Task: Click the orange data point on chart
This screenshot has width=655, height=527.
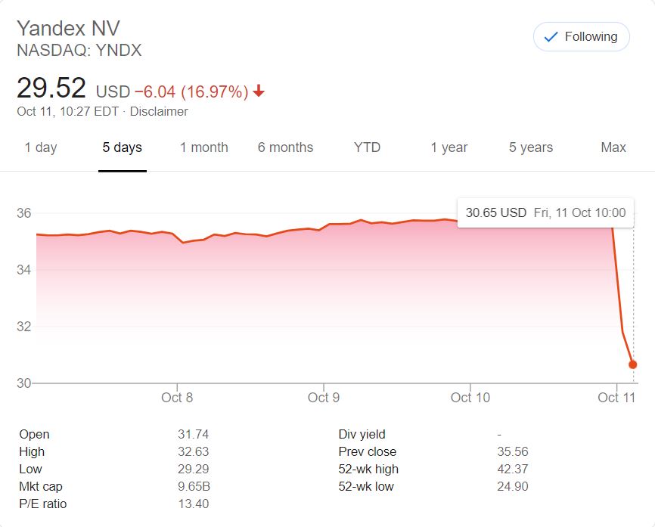Action: [632, 364]
